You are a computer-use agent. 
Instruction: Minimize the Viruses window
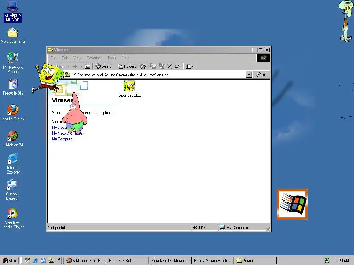pyautogui.click(x=255, y=50)
